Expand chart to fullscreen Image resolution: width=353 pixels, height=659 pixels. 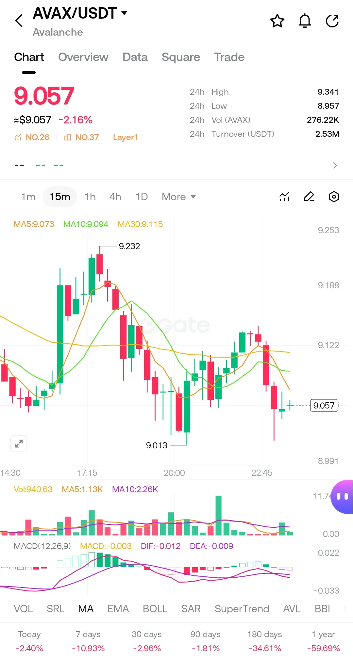click(x=19, y=443)
